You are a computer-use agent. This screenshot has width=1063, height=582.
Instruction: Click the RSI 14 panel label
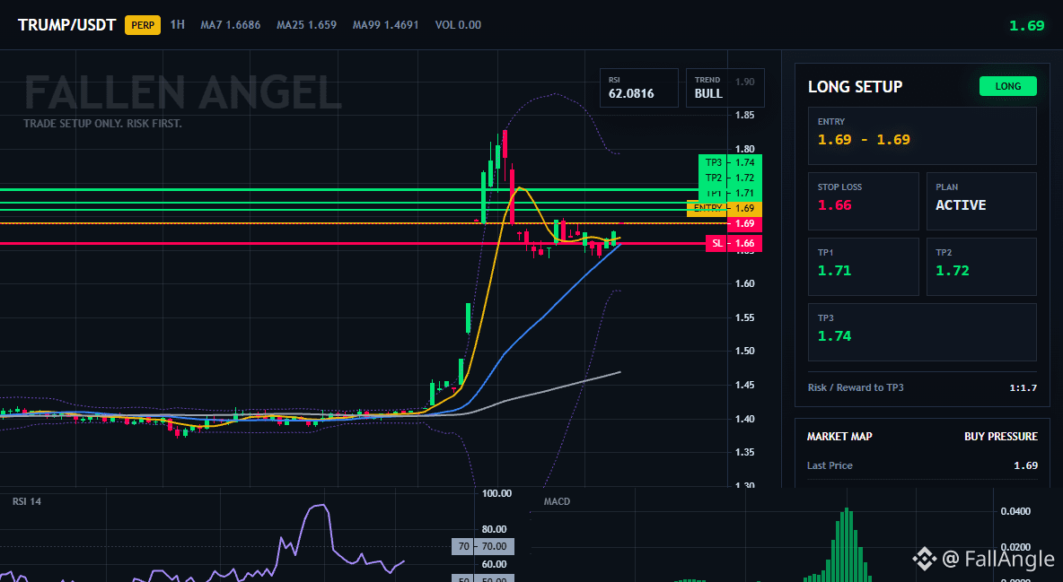[x=26, y=502]
